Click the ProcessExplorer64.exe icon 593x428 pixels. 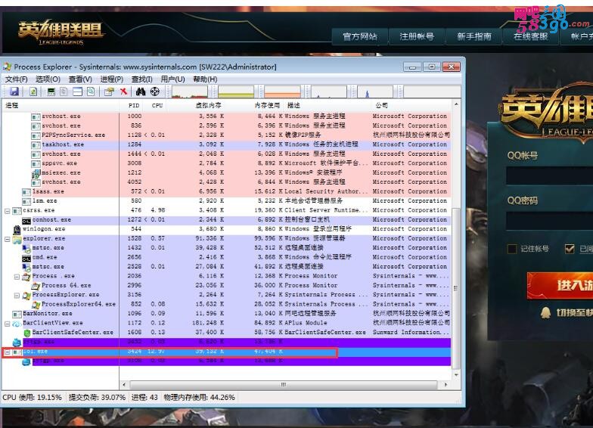[x=36, y=304]
